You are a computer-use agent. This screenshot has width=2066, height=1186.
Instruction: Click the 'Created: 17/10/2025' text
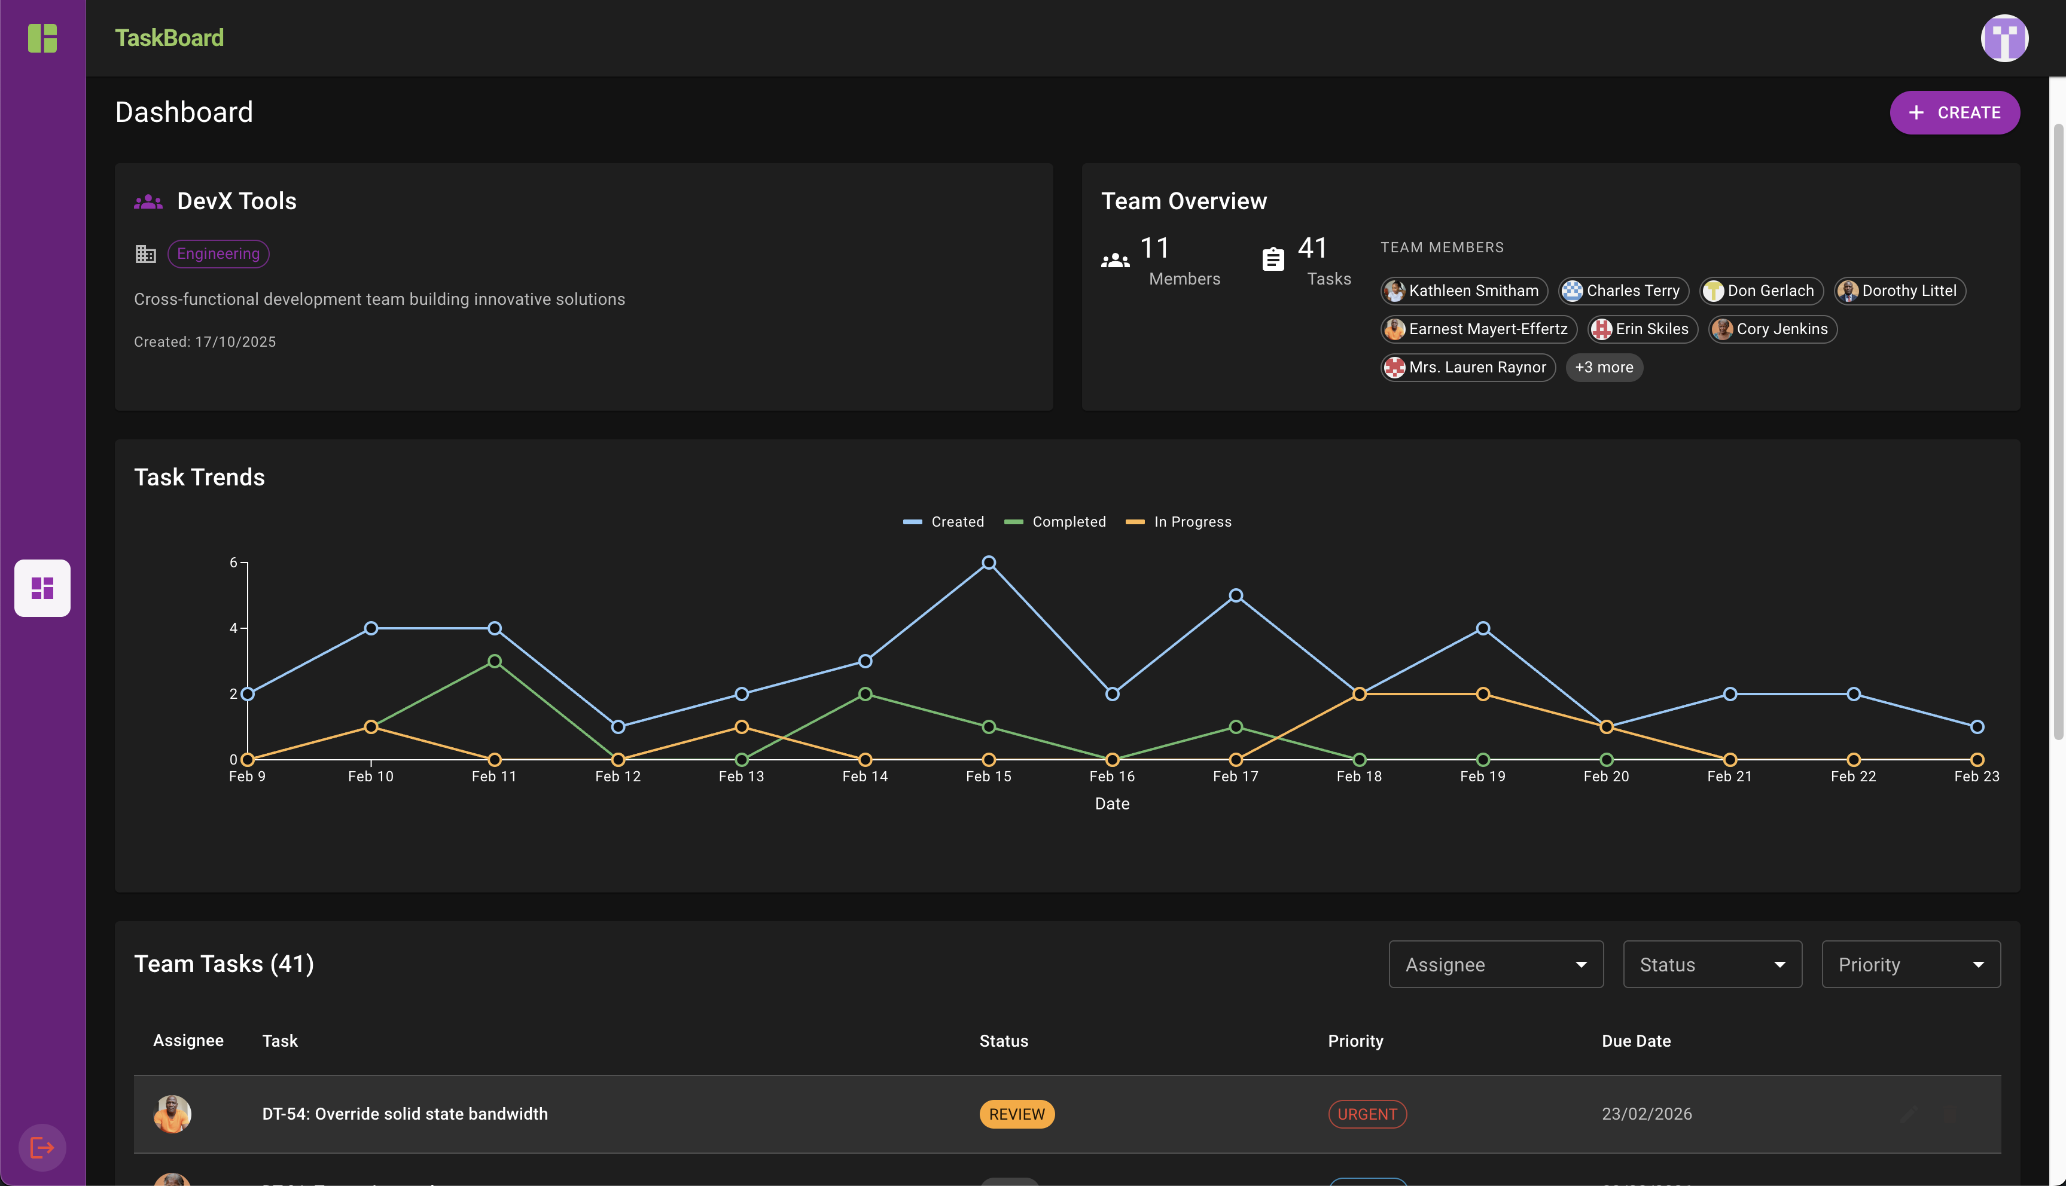tap(205, 342)
